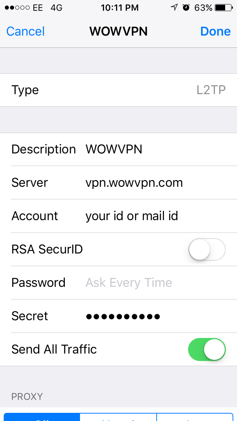Enable the RSA SecurID switch
Image resolution: width=237 pixels, height=421 pixels.
207,249
